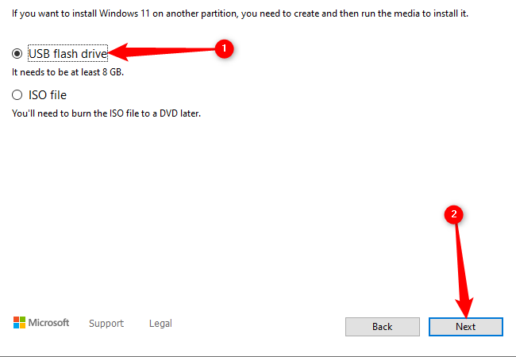
Task: Open the Support link
Action: coord(106,324)
